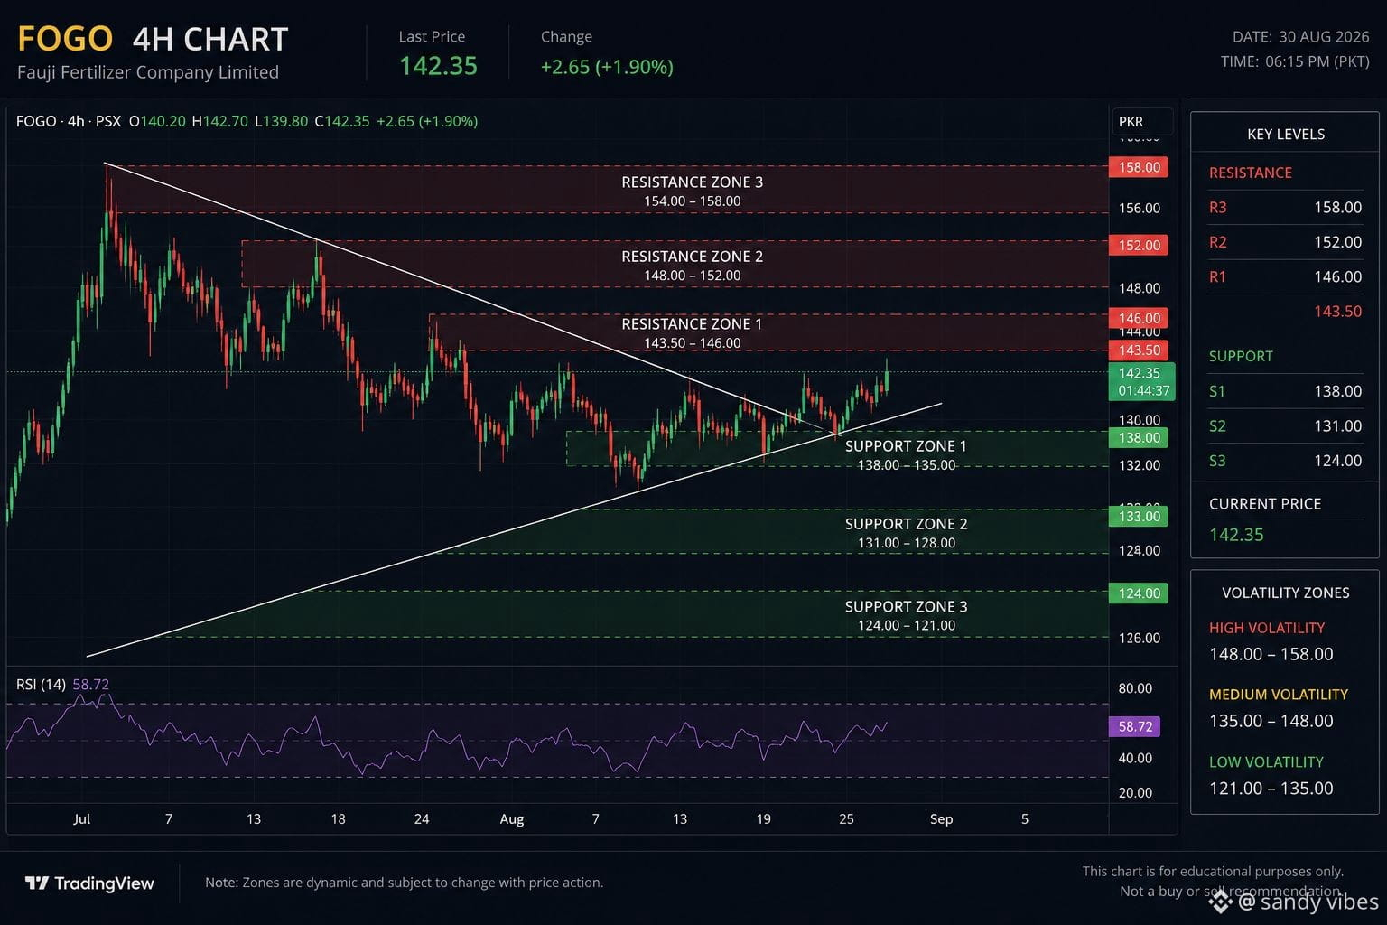
Task: Click the Aug label on the time axis
Action: (x=512, y=819)
